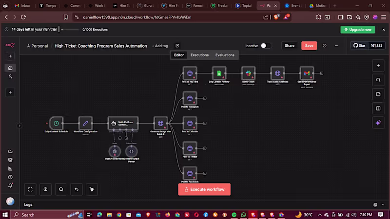The width and height of the screenshot is (390, 219).
Task: Switch to the Executions tab
Action: click(x=199, y=55)
